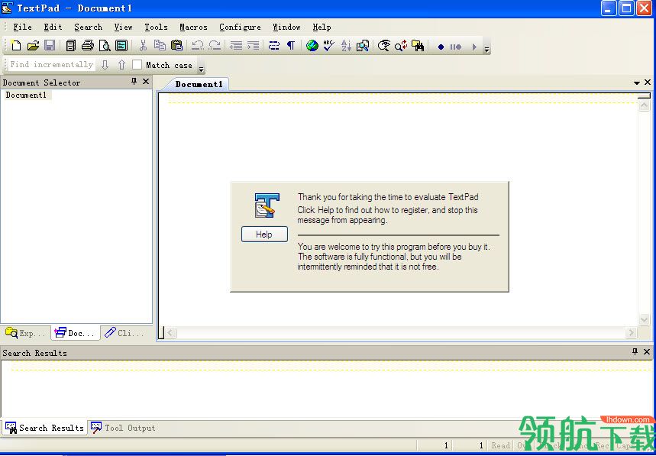Expand the find toolbar options chevron

tap(201, 69)
